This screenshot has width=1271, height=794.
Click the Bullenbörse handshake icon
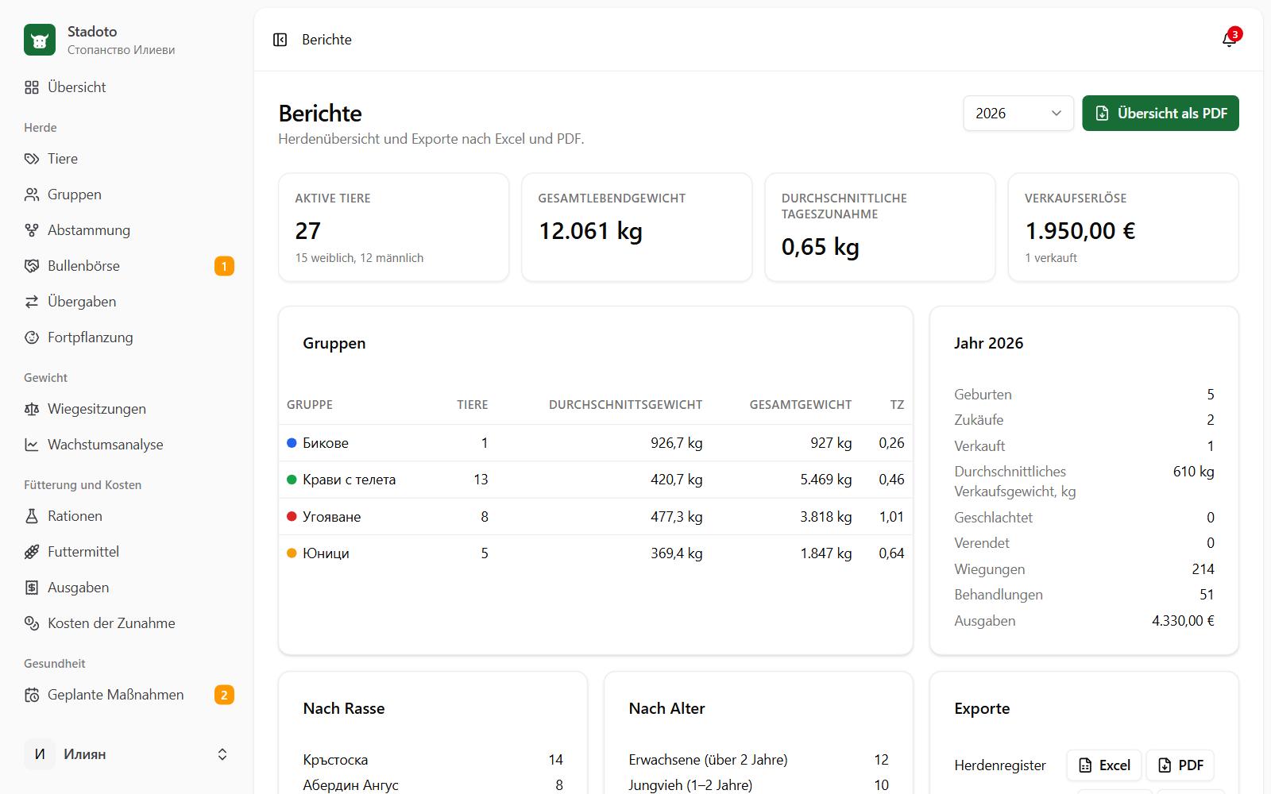[x=32, y=266]
